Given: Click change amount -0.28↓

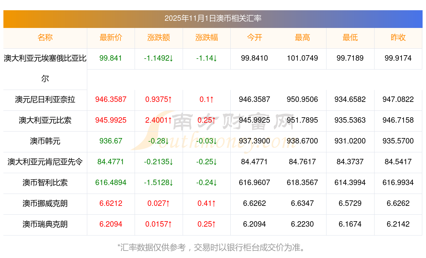Looking at the screenshot, I should click(x=159, y=141).
